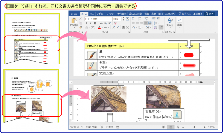The width and height of the screenshot is (223, 133).
Task: Click the enclose characters circle icon
Action: click(x=127, y=27)
